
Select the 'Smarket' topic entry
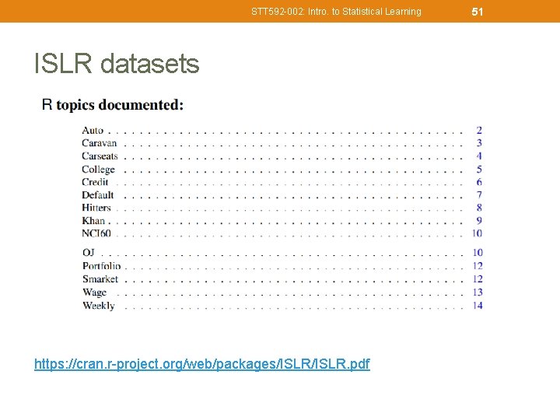pyautogui.click(x=100, y=279)
